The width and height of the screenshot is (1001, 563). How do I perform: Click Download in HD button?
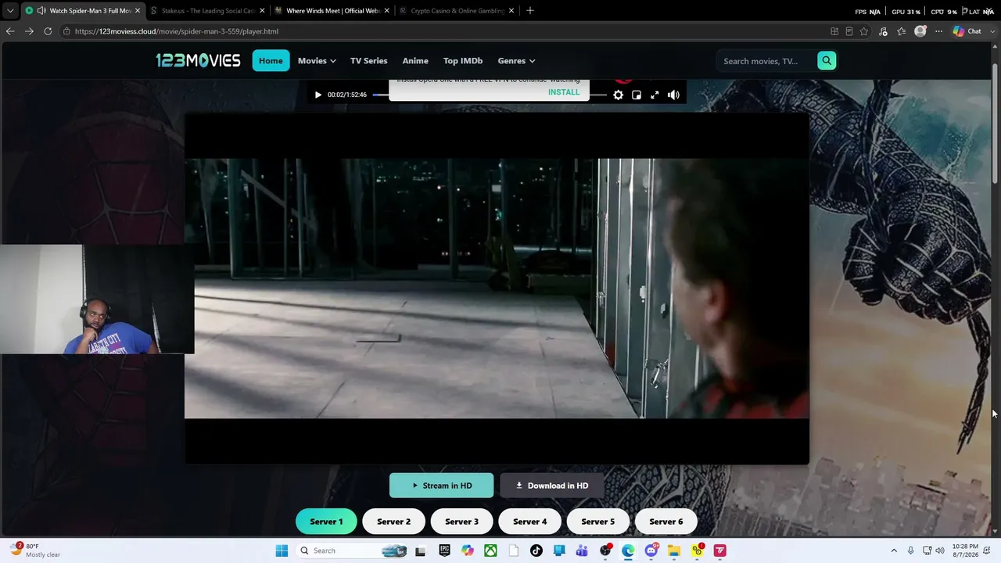point(552,486)
